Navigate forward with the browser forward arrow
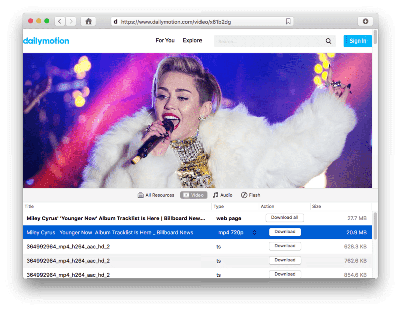Image resolution: width=401 pixels, height=311 pixels. 71,21
